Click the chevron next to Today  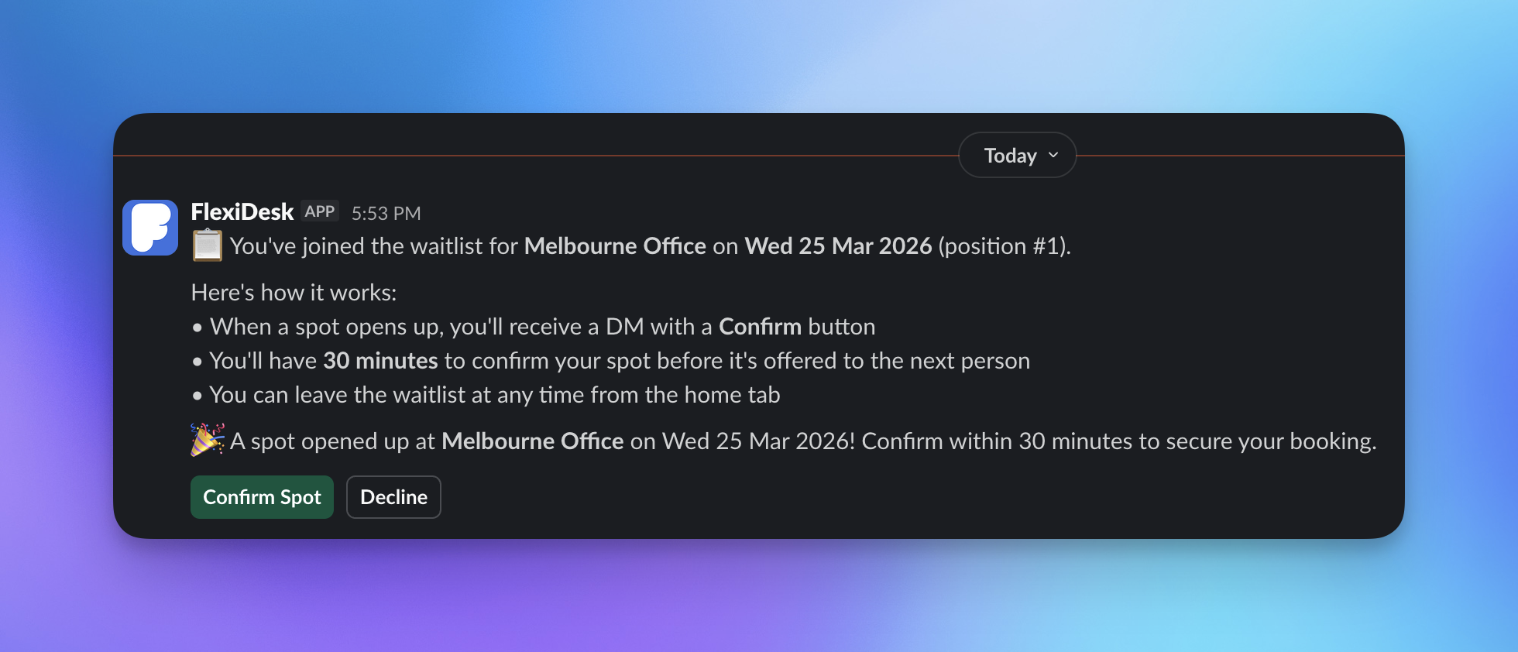[x=1053, y=156]
